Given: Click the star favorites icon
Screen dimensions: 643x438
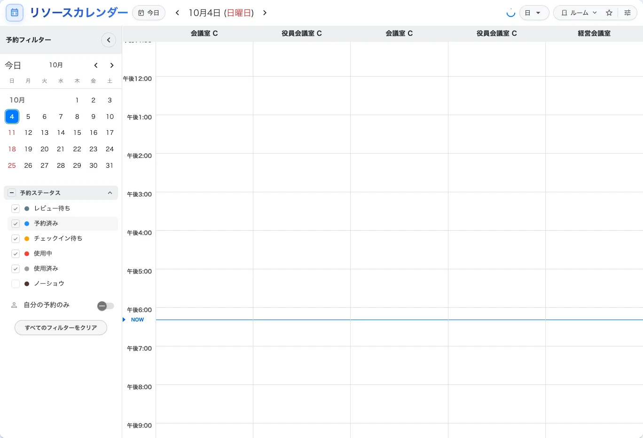Looking at the screenshot, I should [x=609, y=13].
